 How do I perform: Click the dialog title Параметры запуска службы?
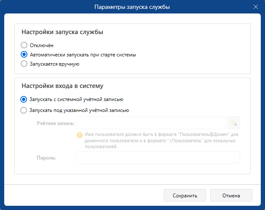pyautogui.click(x=132, y=7)
